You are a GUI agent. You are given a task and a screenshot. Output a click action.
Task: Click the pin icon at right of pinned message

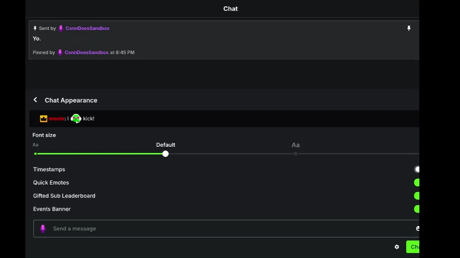point(409,28)
